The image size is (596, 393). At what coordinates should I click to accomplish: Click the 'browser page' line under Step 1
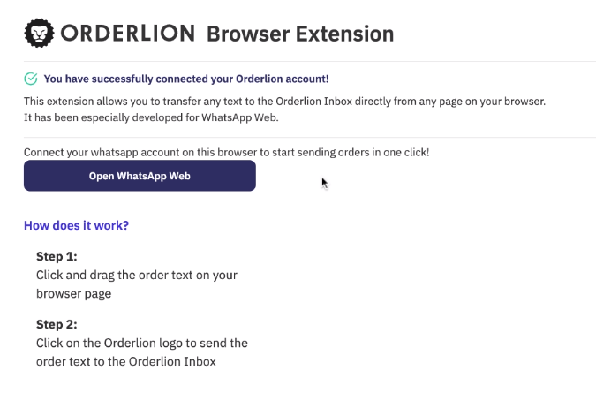[x=73, y=293]
